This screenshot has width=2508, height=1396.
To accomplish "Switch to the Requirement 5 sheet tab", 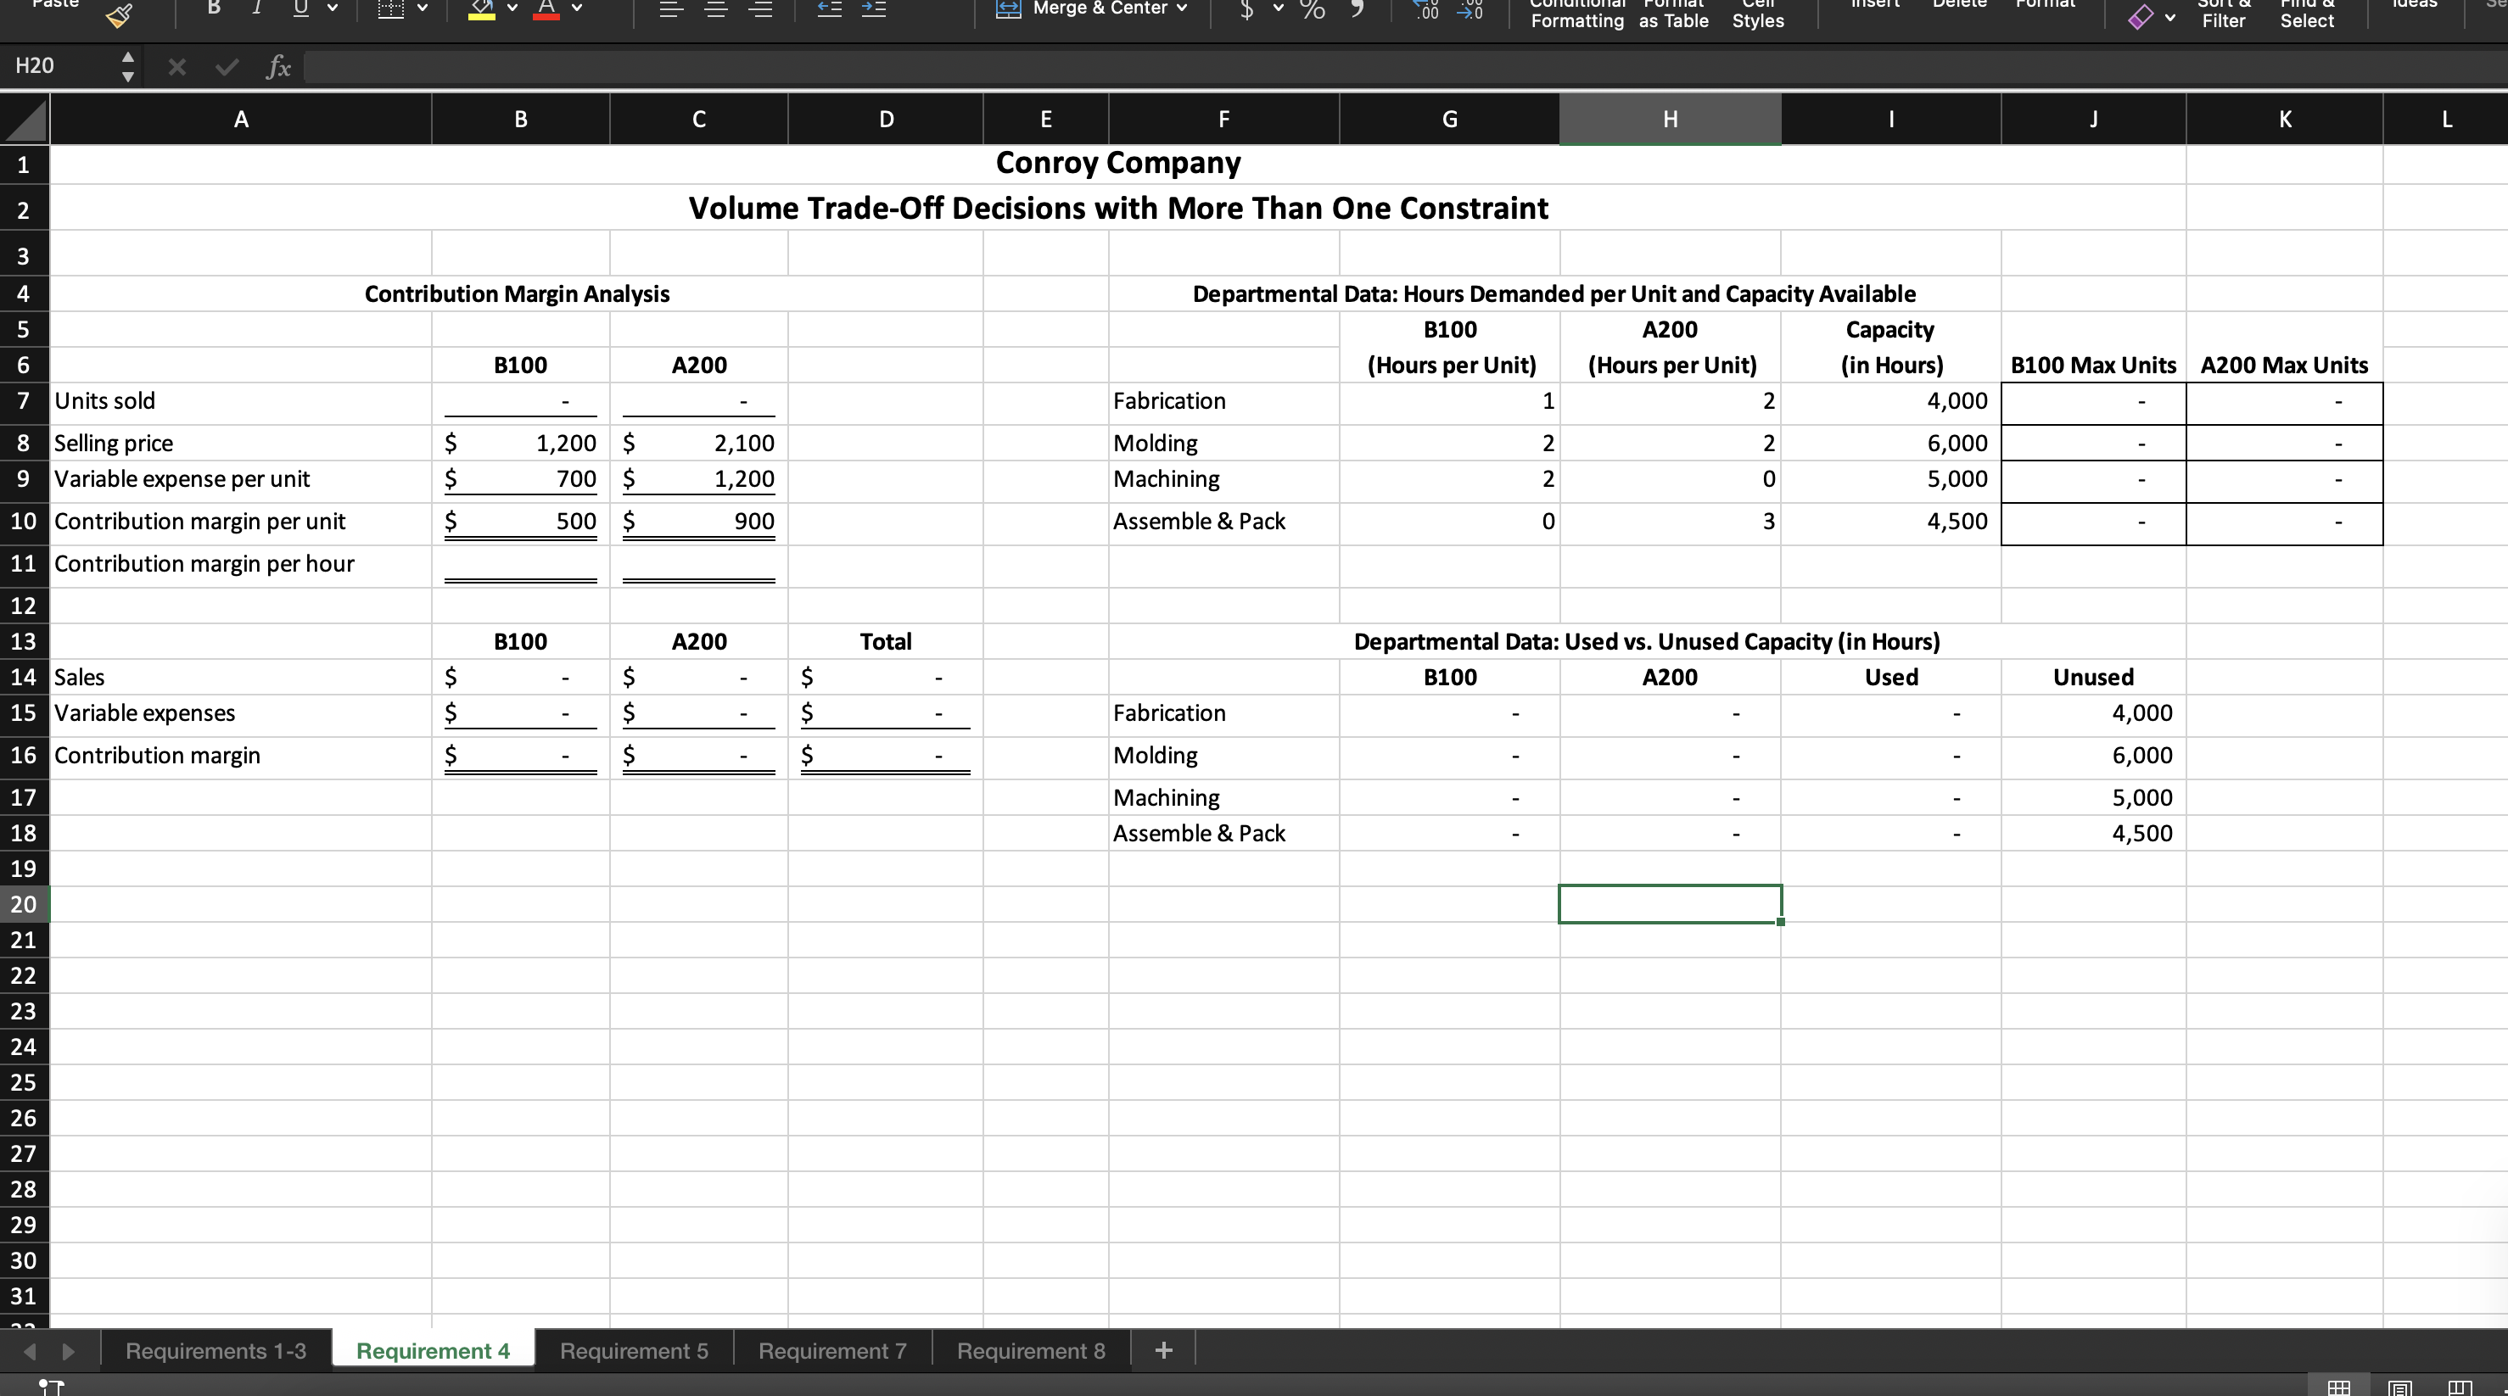I will click(634, 1350).
